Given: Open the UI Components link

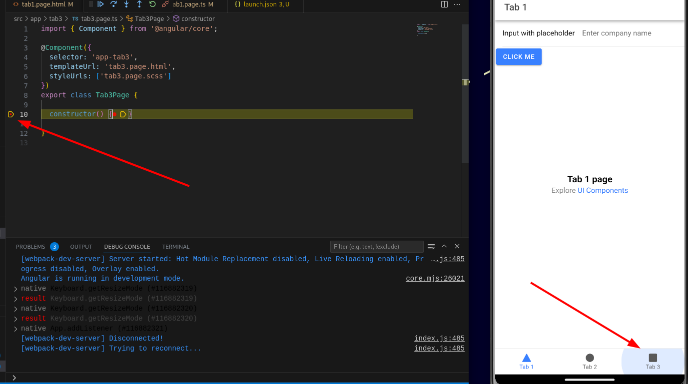Looking at the screenshot, I should pos(603,190).
